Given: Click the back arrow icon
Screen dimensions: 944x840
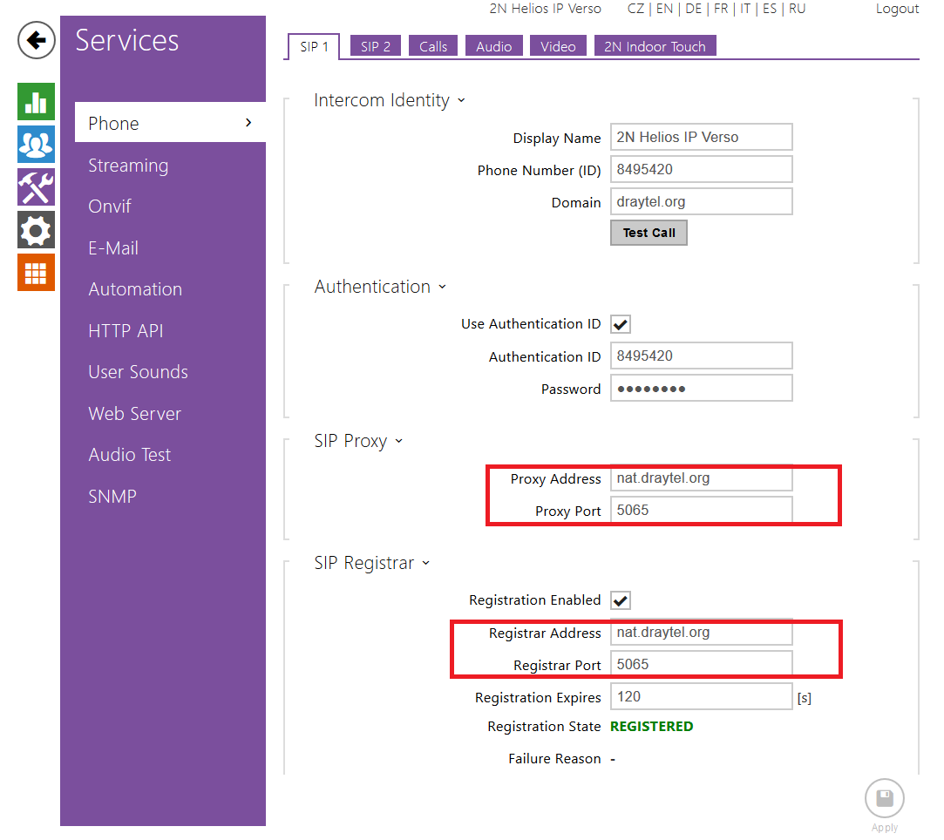Looking at the screenshot, I should click(37, 40).
